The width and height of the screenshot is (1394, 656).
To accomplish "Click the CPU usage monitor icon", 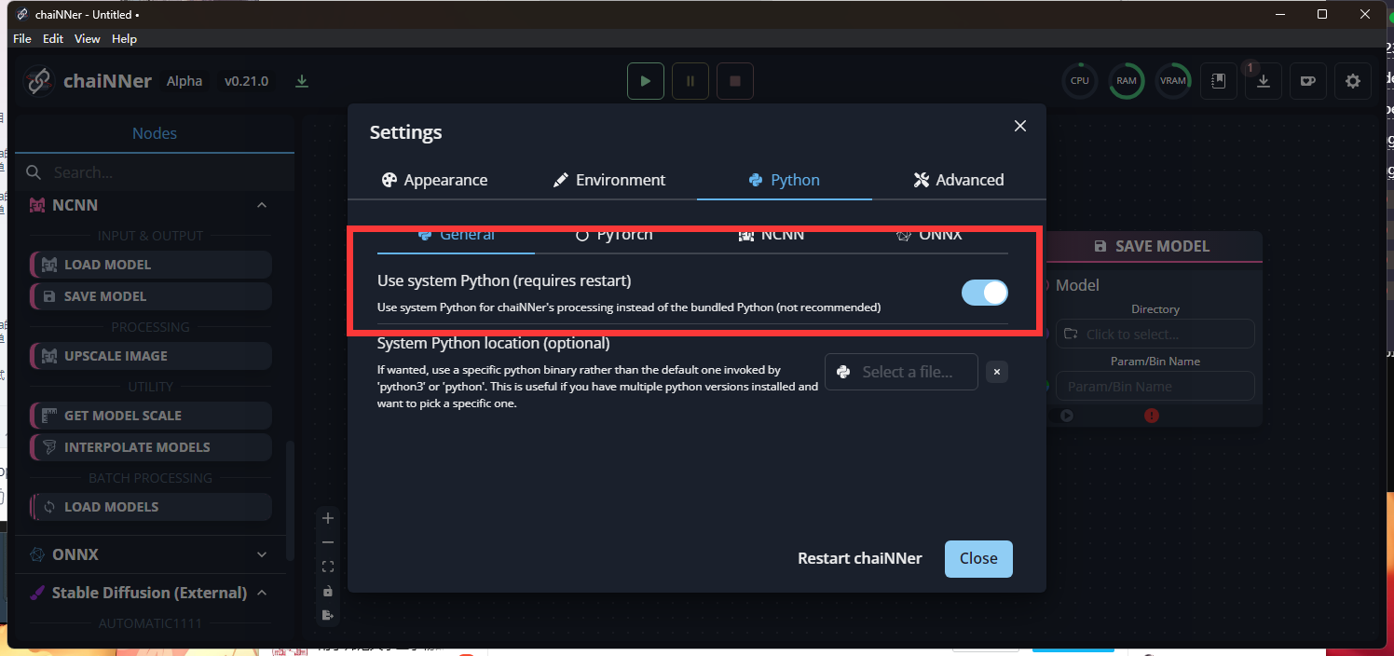I will pos(1080,81).
